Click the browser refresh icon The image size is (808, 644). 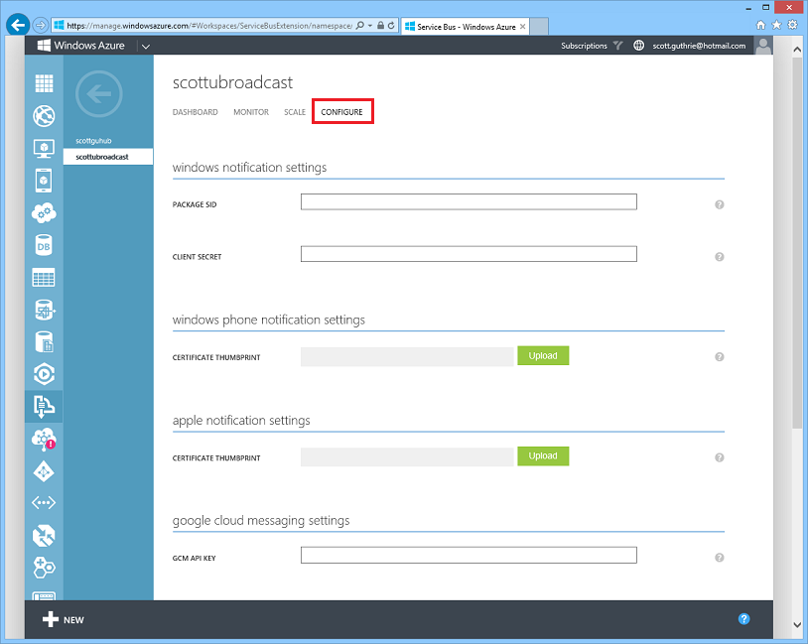click(391, 25)
